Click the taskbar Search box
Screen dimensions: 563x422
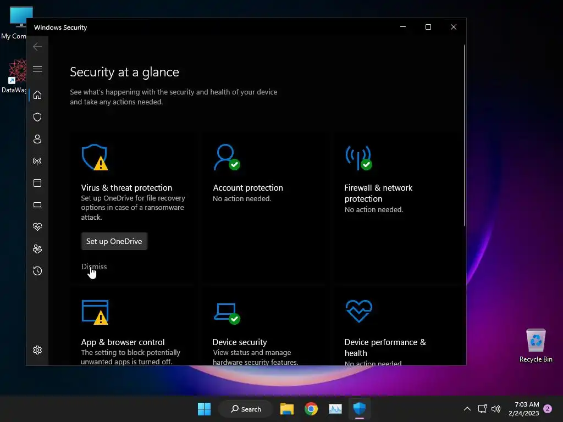pos(246,409)
